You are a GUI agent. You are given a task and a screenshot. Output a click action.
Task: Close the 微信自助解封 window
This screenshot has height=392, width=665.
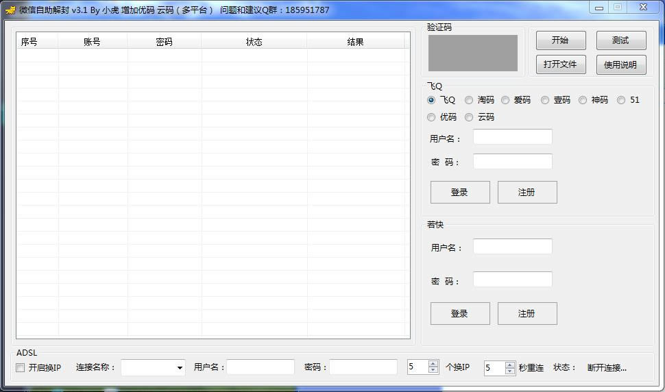coord(643,8)
